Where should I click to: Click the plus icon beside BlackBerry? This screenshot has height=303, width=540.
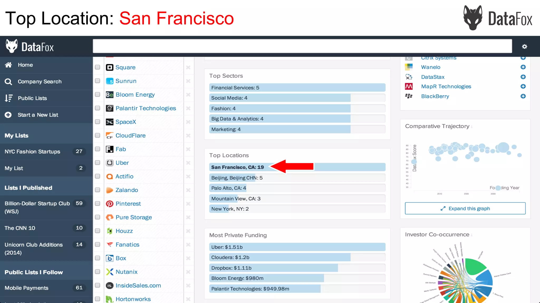[x=523, y=96]
